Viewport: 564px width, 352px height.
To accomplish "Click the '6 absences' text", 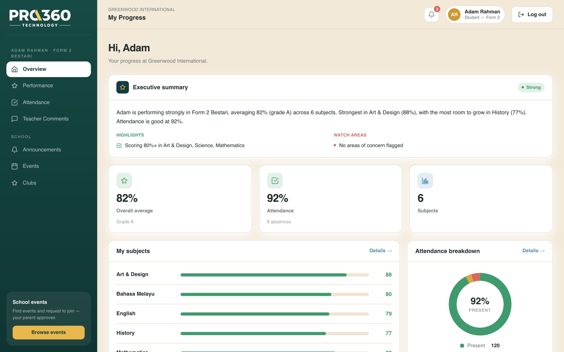I will (279, 222).
